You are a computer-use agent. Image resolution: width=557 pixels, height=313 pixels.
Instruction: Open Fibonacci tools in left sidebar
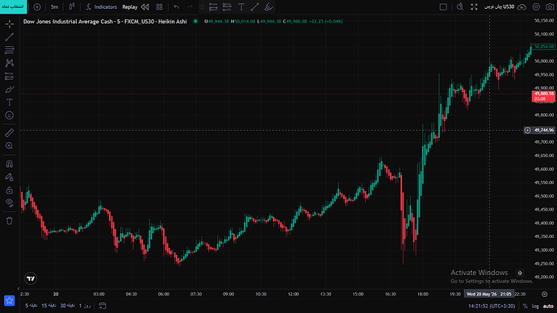[x=10, y=50]
